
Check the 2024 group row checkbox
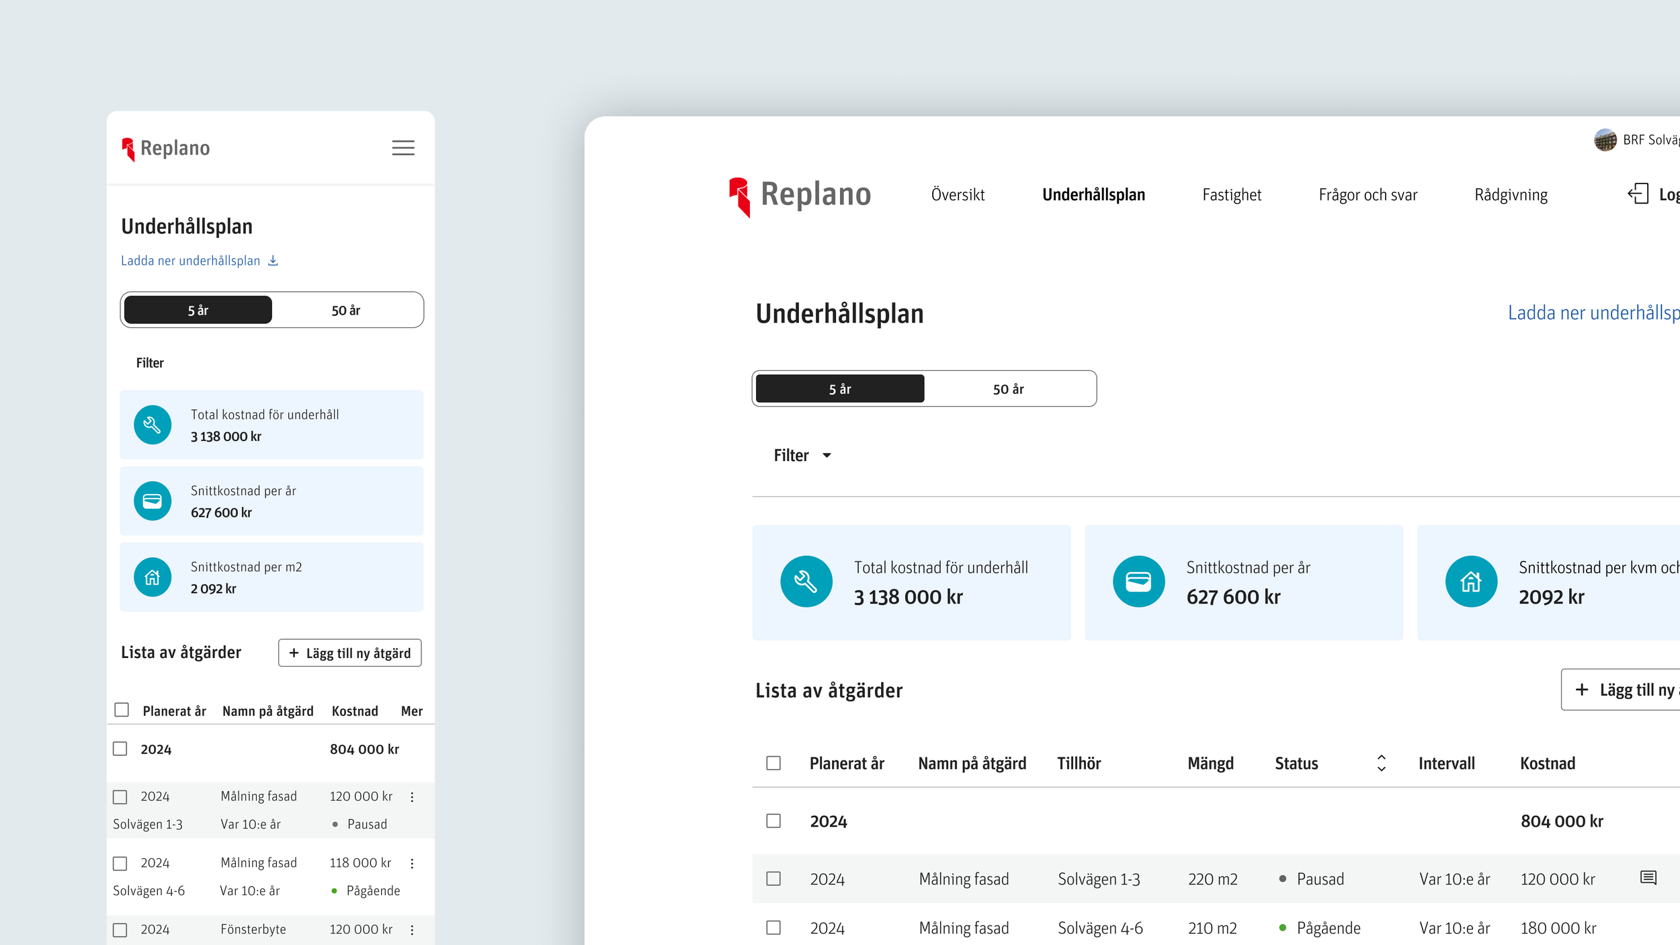(x=774, y=821)
